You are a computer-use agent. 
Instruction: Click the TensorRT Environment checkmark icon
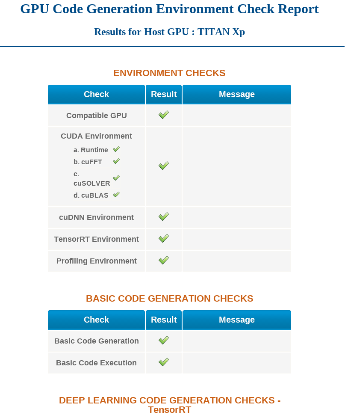(163, 238)
